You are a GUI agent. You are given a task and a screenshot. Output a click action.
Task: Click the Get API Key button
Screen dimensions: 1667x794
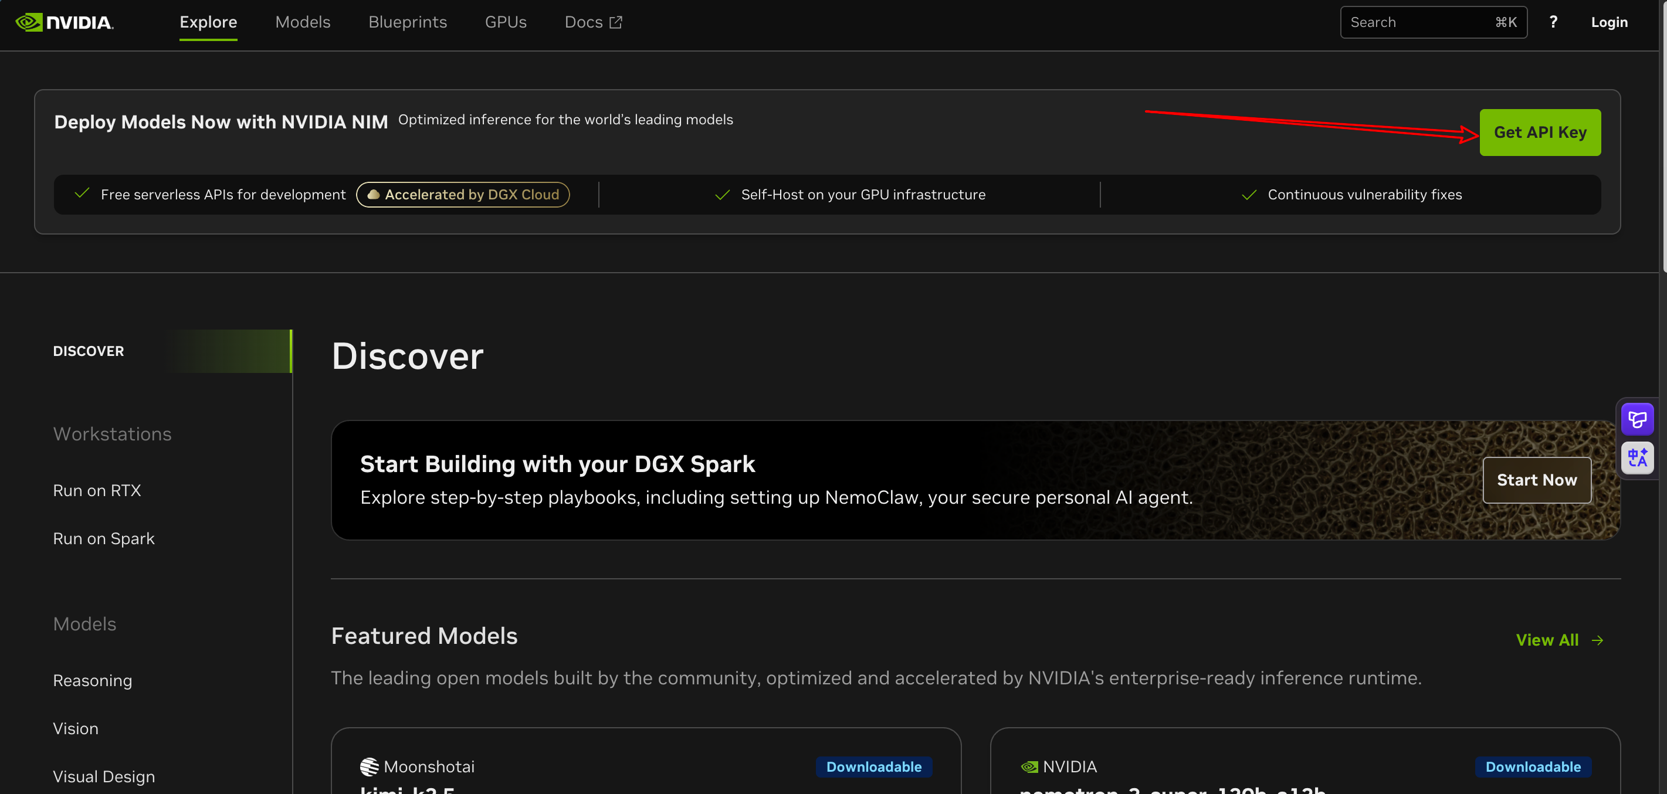pos(1540,132)
